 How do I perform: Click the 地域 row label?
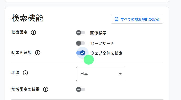point(15,73)
